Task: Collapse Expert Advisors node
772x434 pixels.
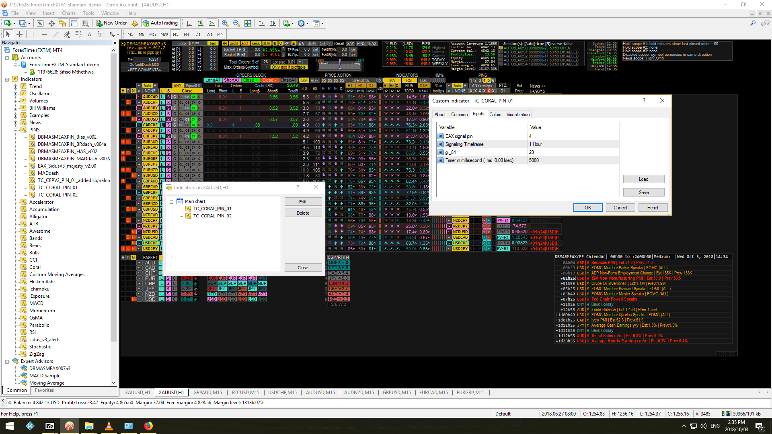Action: pos(7,361)
